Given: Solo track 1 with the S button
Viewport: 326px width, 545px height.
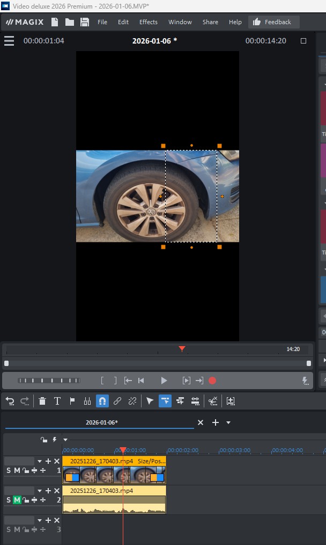Looking at the screenshot, I should (8, 471).
